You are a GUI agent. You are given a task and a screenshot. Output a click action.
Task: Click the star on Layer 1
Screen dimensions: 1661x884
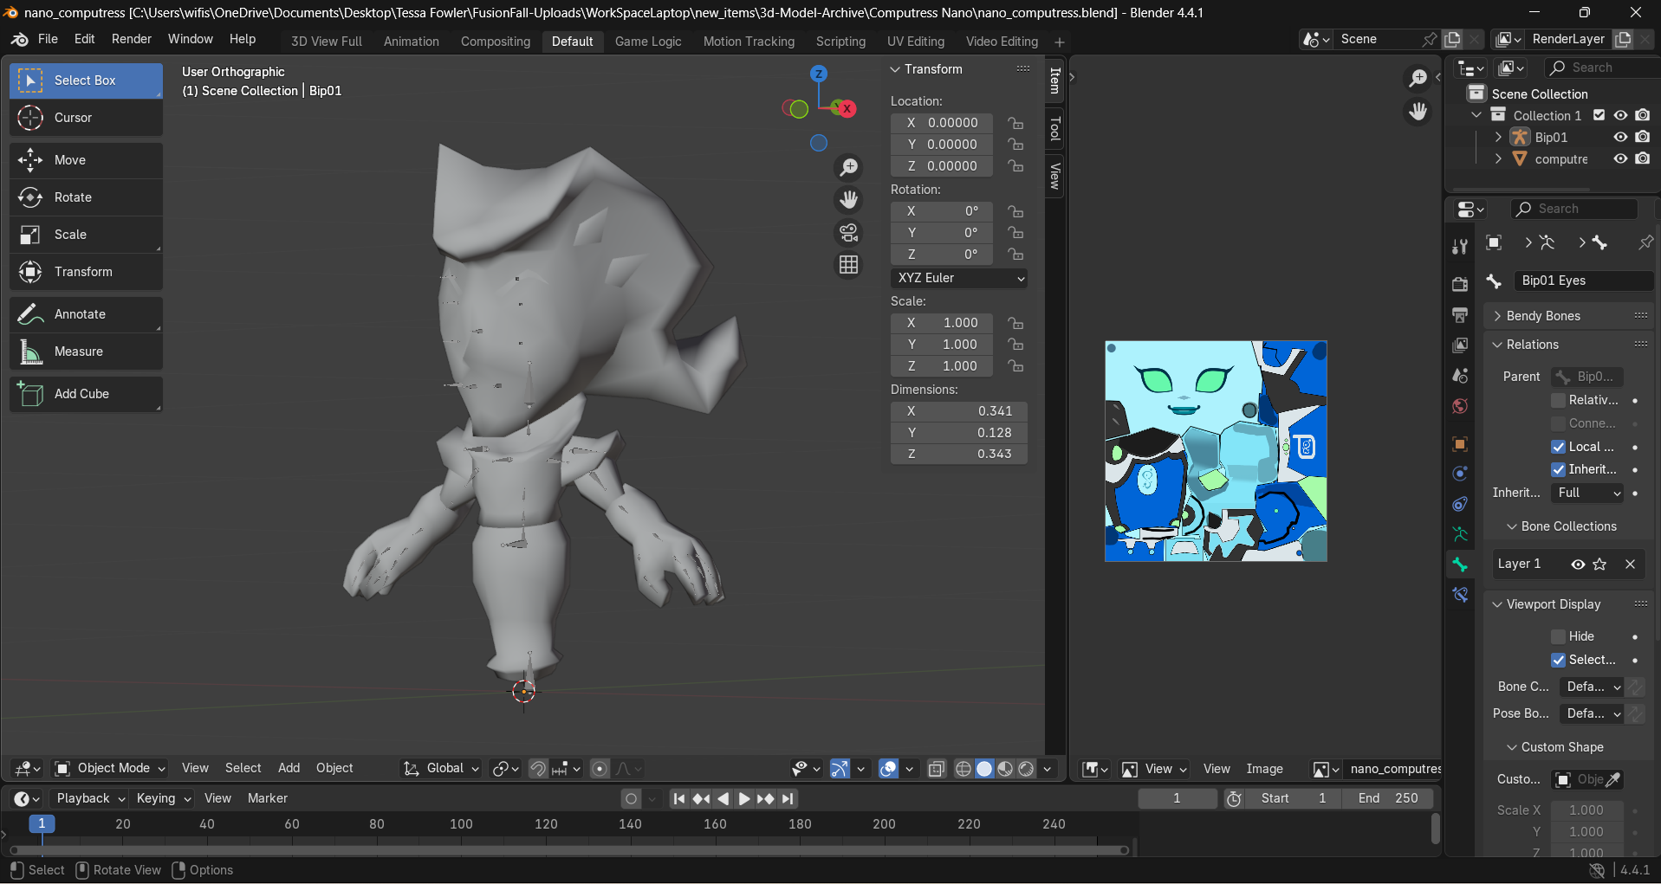point(1599,565)
